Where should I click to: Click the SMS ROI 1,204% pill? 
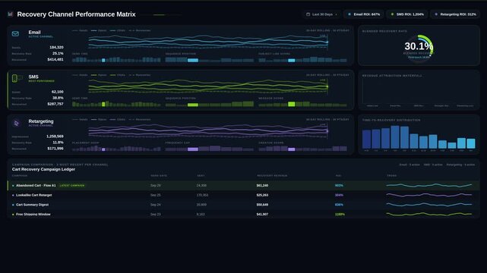click(x=407, y=14)
